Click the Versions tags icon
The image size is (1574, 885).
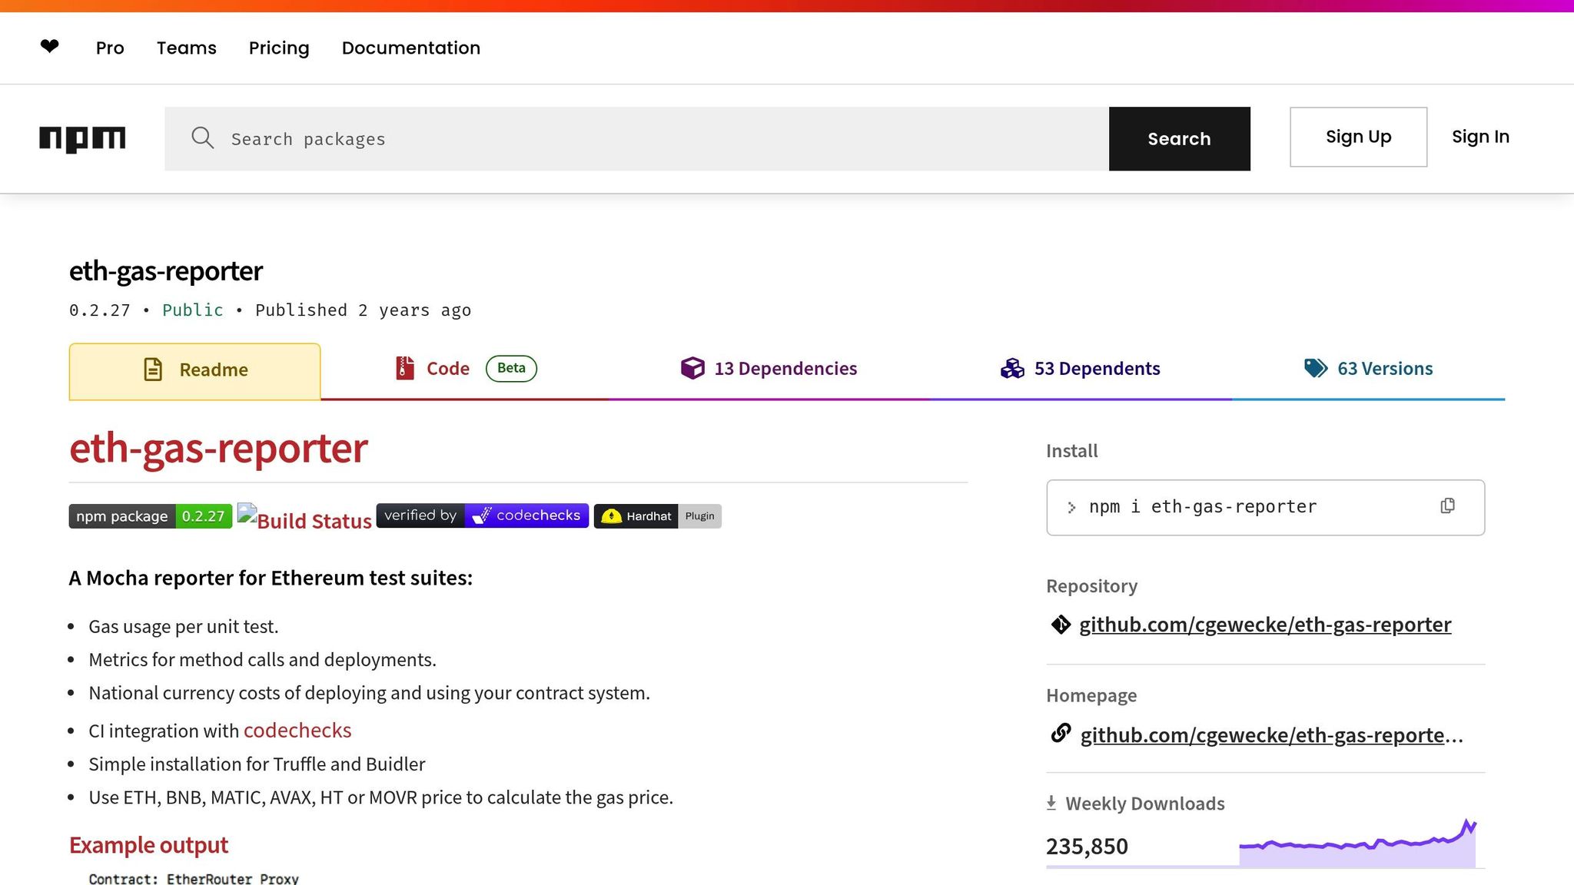[1316, 369]
